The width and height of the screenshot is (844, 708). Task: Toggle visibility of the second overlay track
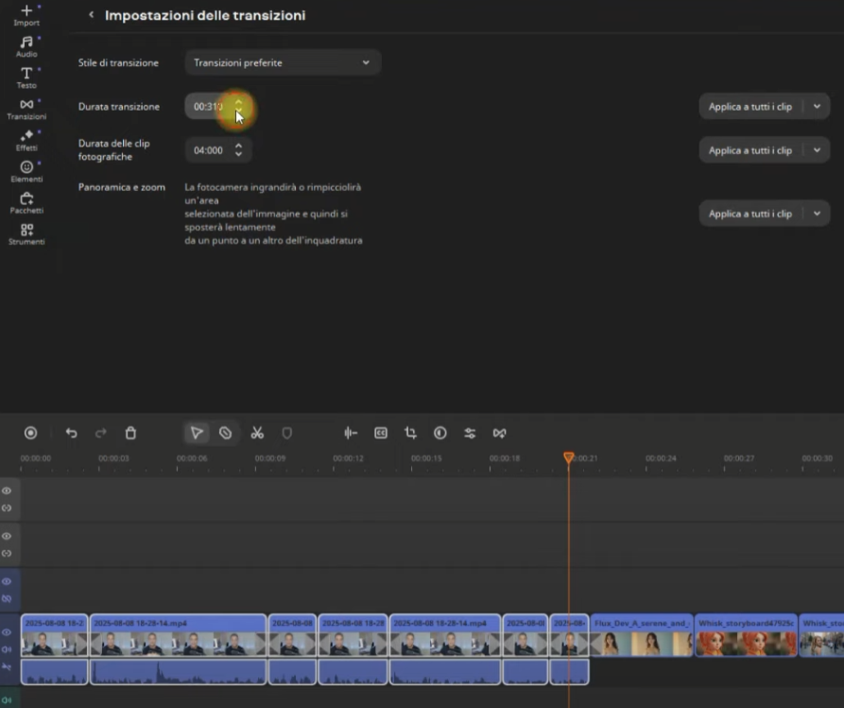pos(7,536)
